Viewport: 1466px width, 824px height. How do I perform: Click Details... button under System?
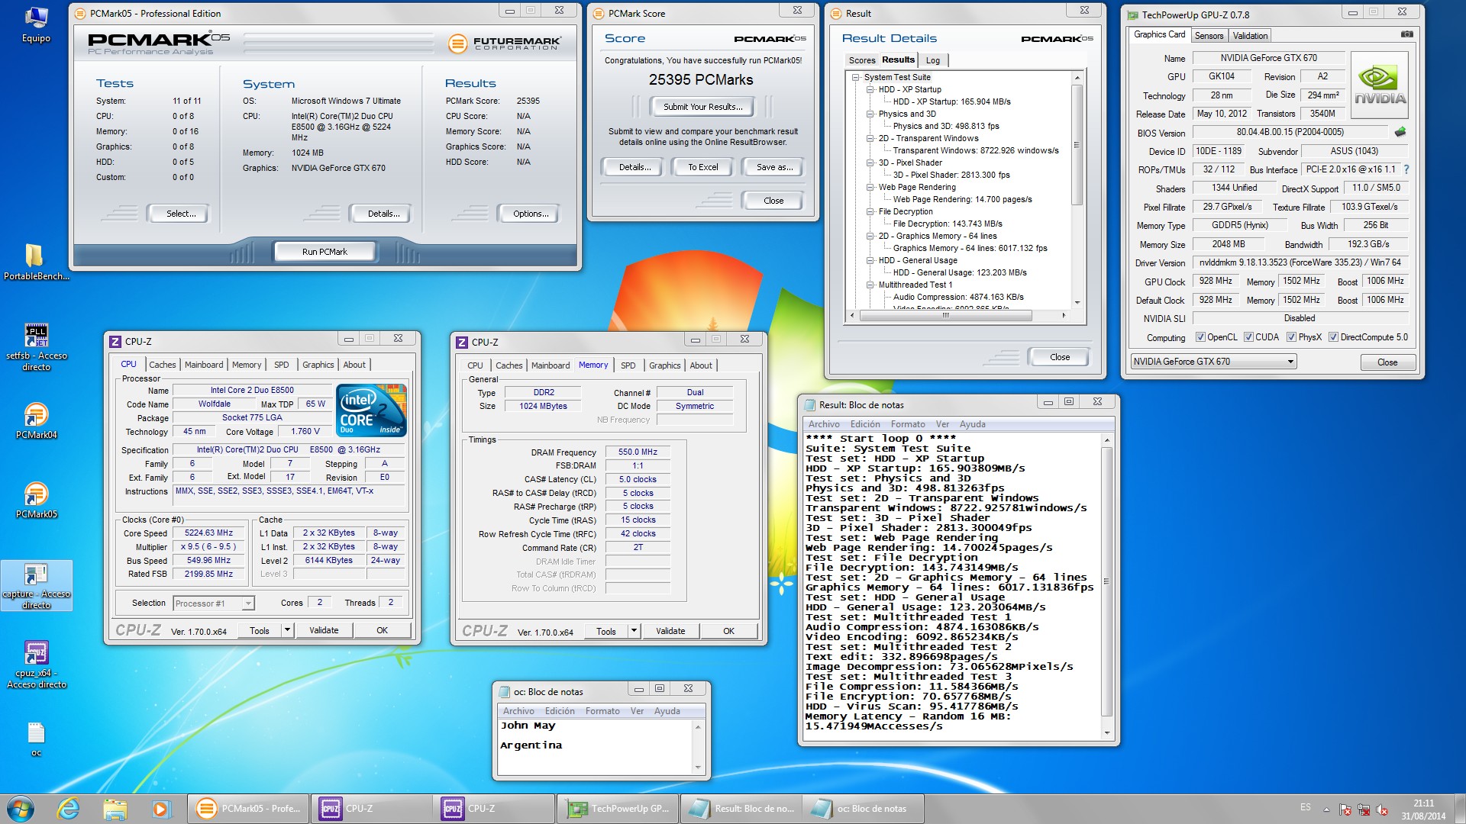(383, 214)
